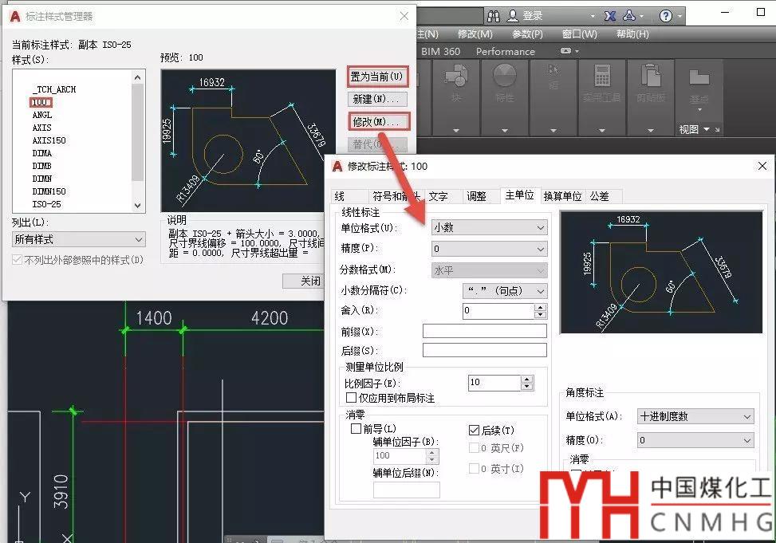Click the 前缀 input field
776x543 pixels.
tap(484, 331)
